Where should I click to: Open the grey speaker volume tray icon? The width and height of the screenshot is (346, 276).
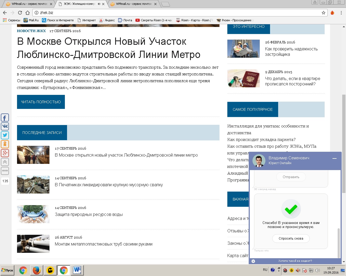tap(318, 270)
